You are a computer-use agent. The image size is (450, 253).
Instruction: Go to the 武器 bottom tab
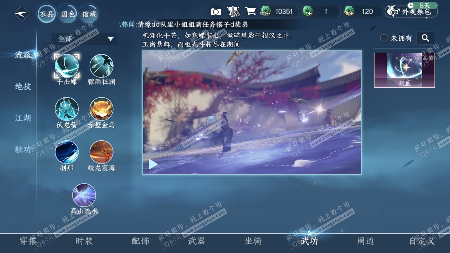pos(197,241)
